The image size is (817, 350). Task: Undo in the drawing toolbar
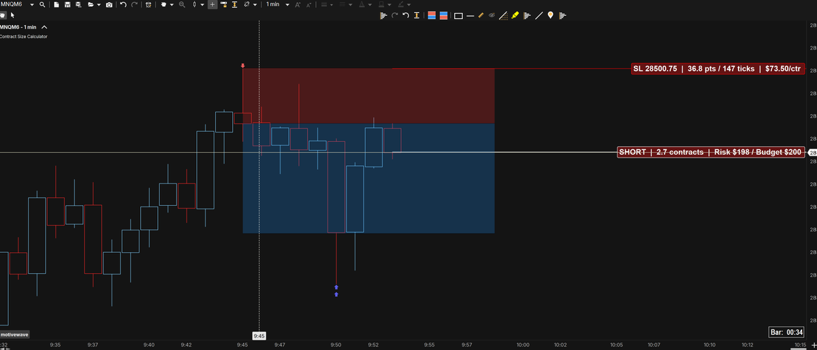pos(406,16)
